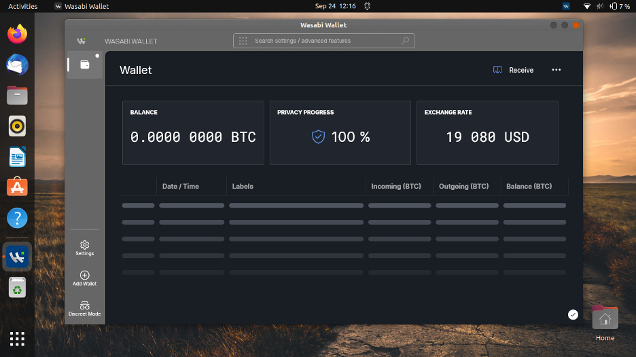Viewport: 636px width, 357px height.
Task: Click the 100 % privacy progress value
Action: click(351, 137)
